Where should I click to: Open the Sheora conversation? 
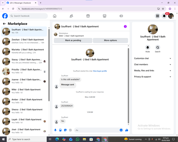click(24, 111)
